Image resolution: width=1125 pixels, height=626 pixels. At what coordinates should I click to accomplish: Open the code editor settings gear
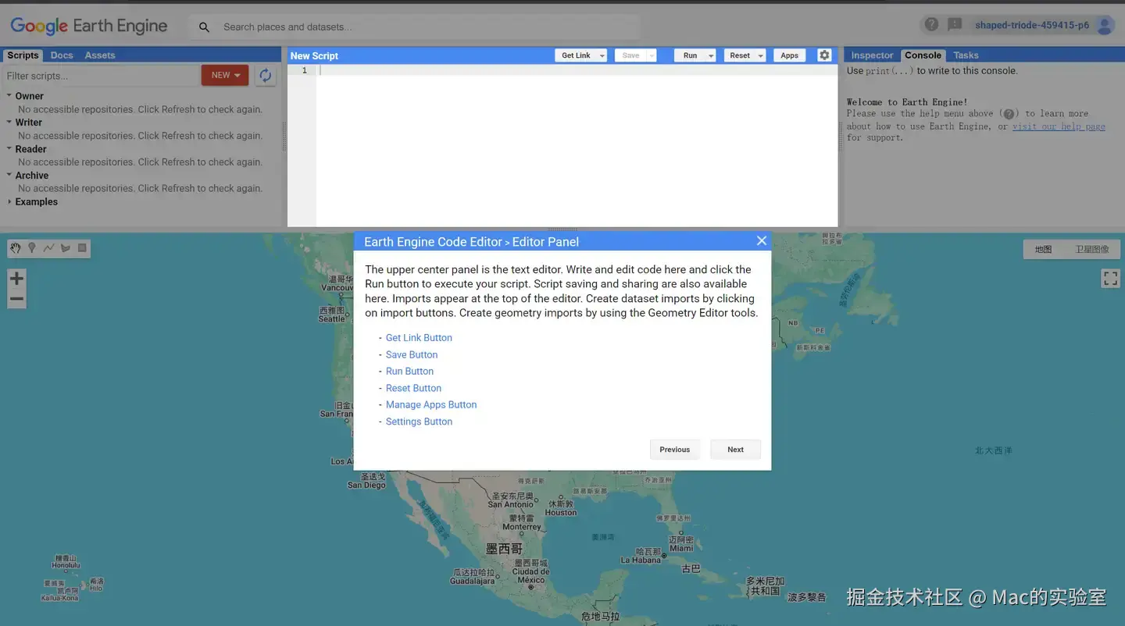(x=824, y=55)
